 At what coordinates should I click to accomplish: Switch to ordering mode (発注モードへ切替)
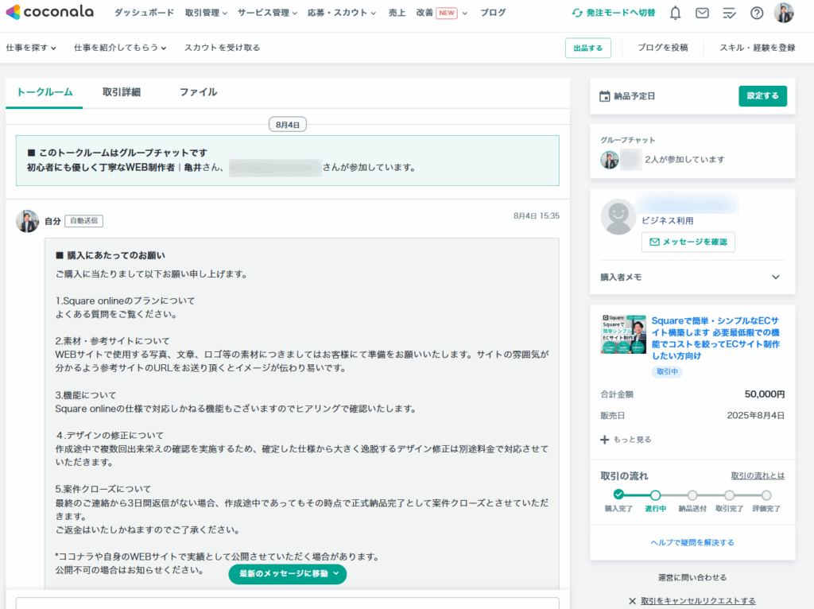(614, 13)
